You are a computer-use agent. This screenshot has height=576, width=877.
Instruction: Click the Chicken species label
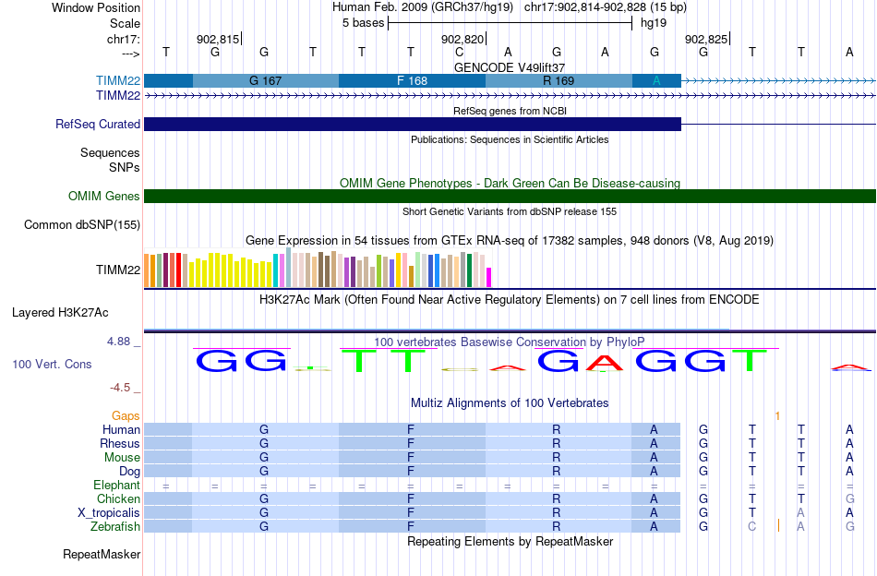[118, 498]
